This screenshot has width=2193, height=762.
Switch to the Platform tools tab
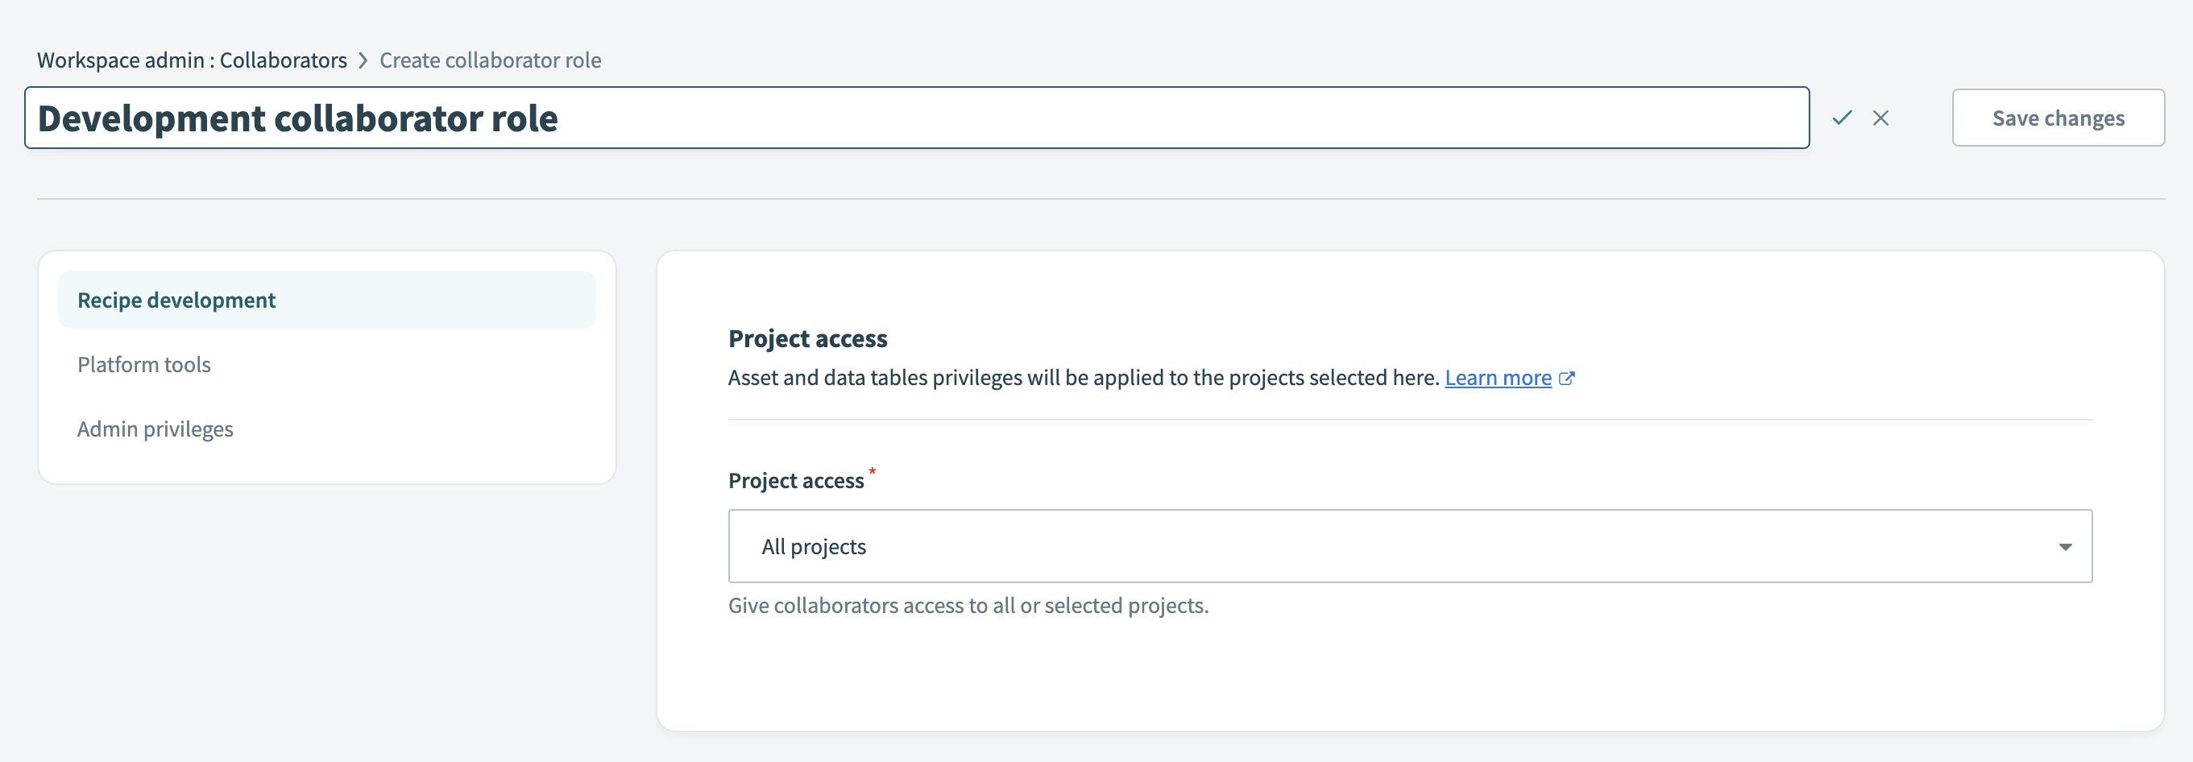pos(144,364)
